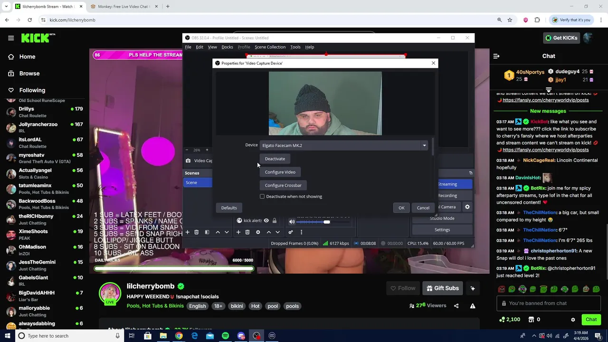
Task: Click the Deactivate button
Action: tap(275, 159)
